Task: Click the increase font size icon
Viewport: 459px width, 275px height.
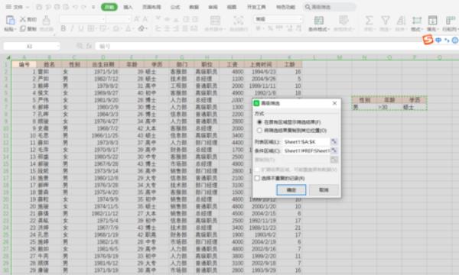Action: tap(136, 19)
